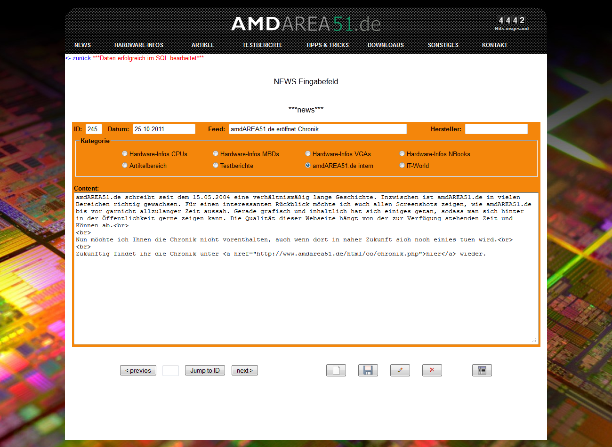Open the HARDWARE-INFOS menu
This screenshot has height=447, width=612.
point(139,45)
